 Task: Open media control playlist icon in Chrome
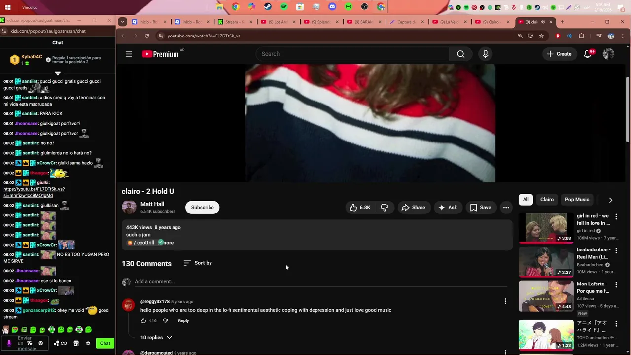[599, 36]
